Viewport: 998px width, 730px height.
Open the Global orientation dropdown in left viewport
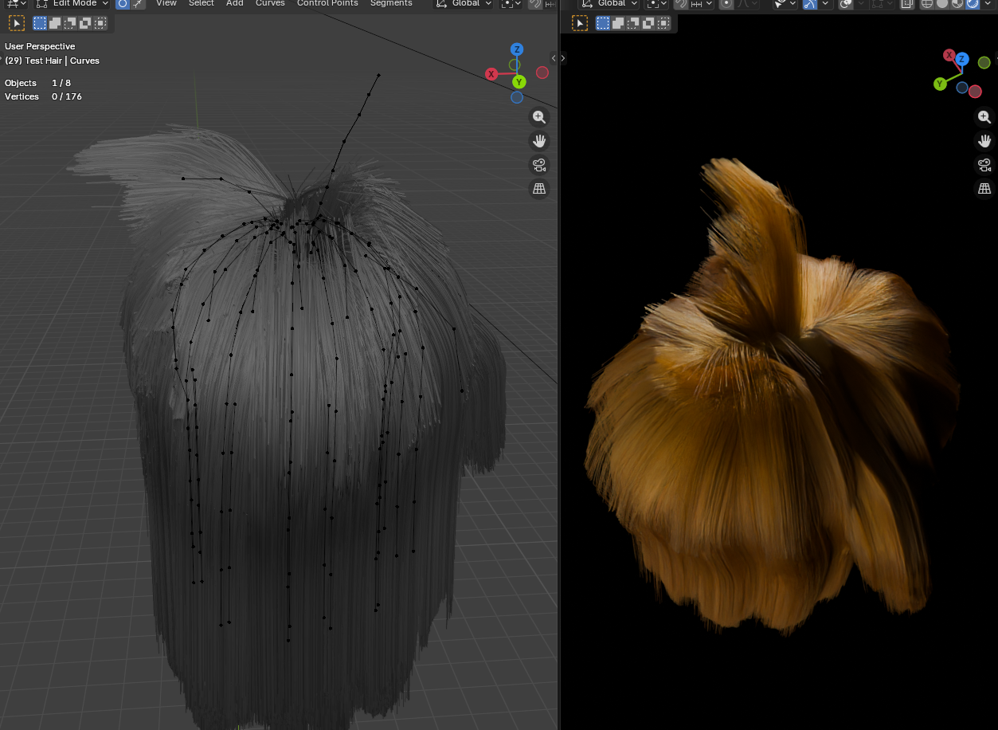click(466, 4)
